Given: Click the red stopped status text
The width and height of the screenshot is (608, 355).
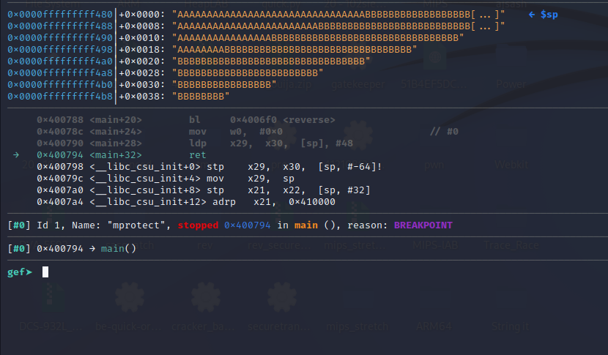Looking at the screenshot, I should (198, 225).
